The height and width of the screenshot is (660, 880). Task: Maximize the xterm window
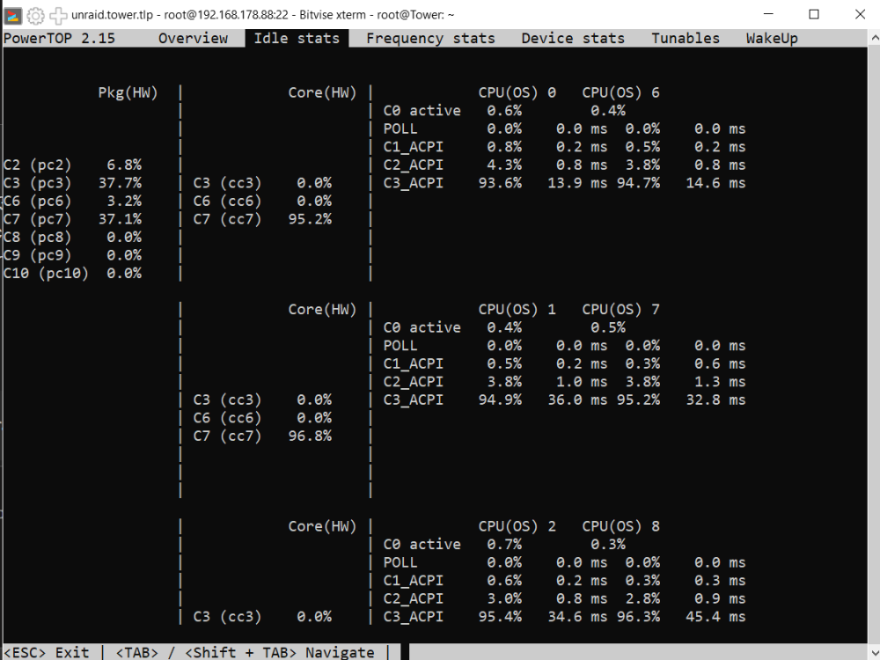[x=814, y=15]
